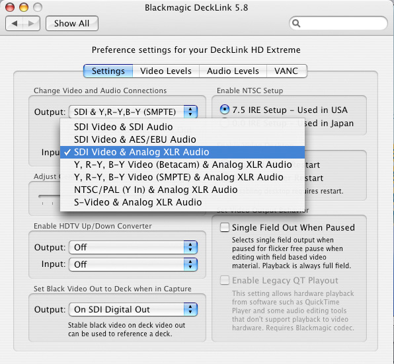Viewport: 394px width, 364px height.
Task: Select SDI Video & Analog XLR Audio
Action: pos(182,152)
